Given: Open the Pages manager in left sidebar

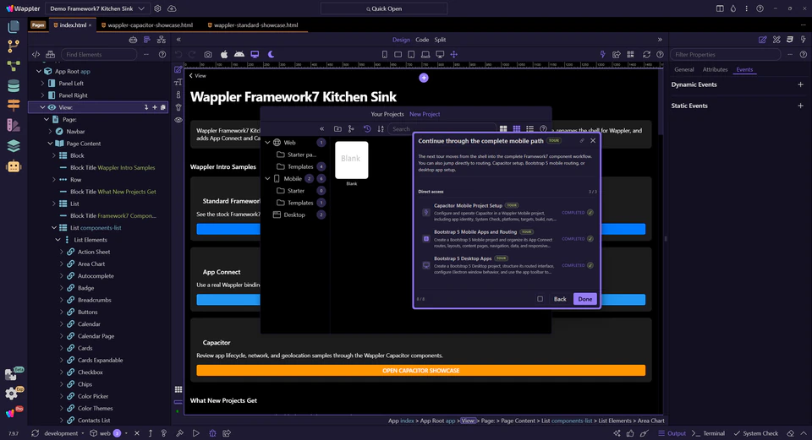Looking at the screenshot, I should pos(14,26).
